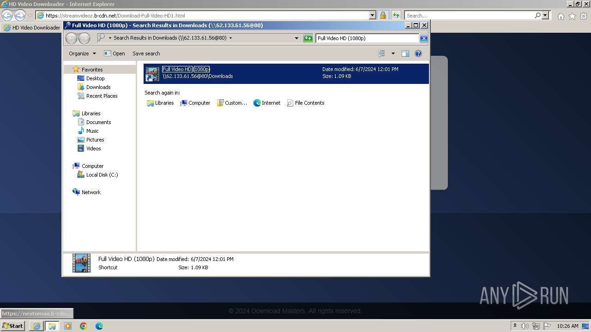
Task: Open Explorer help
Action: click(x=418, y=53)
